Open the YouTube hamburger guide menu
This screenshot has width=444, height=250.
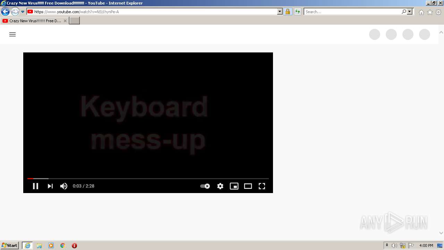point(12,34)
